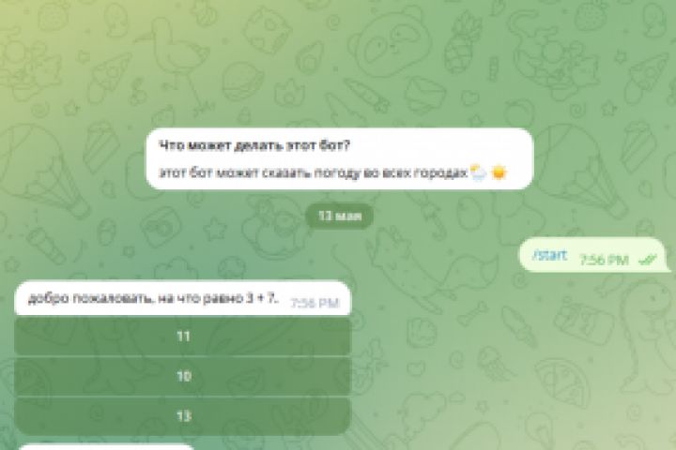Choose answer button 10

[183, 376]
